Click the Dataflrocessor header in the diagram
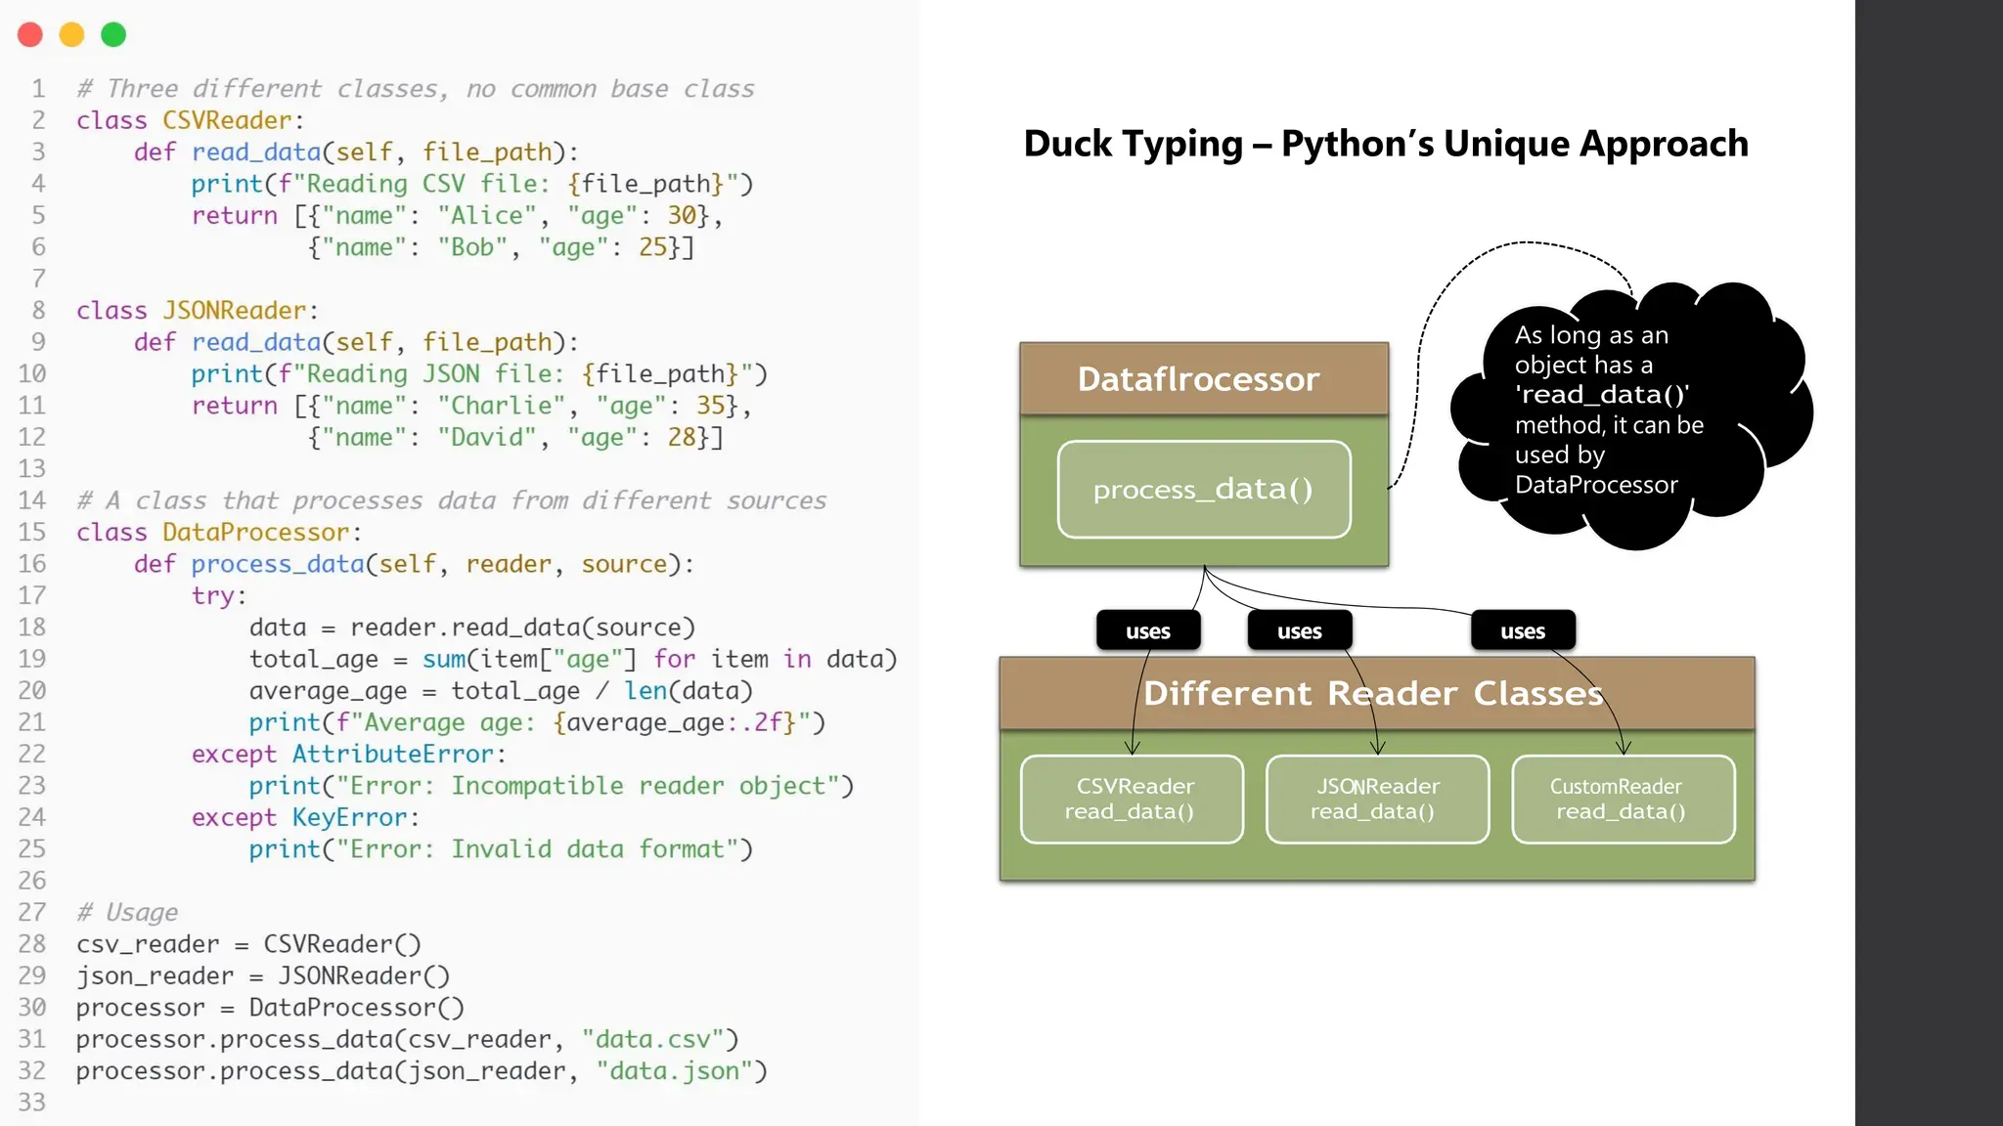This screenshot has width=2003, height=1126. (x=1204, y=379)
